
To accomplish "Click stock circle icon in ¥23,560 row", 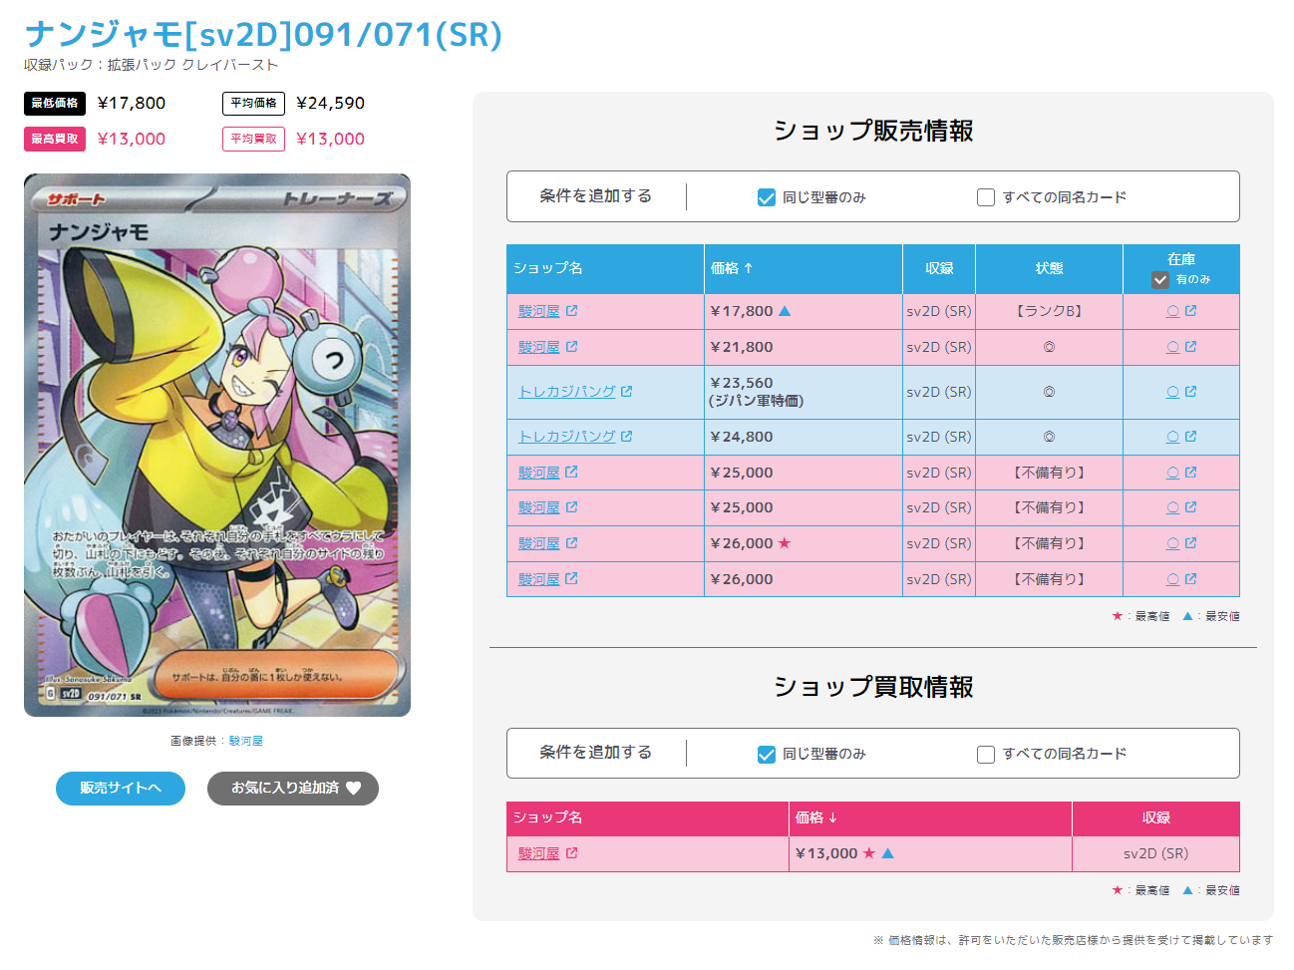I will click(1173, 392).
